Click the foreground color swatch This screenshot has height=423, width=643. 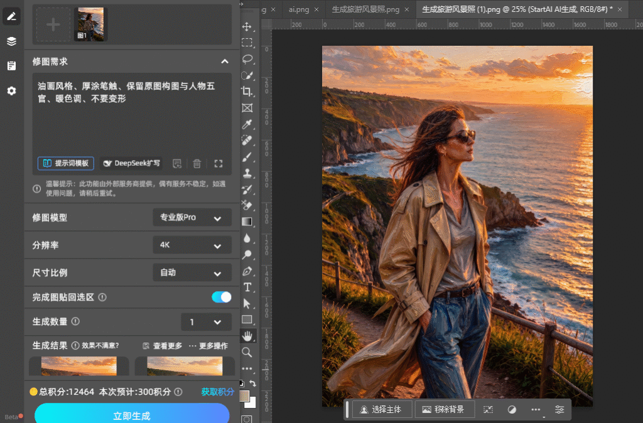244,396
